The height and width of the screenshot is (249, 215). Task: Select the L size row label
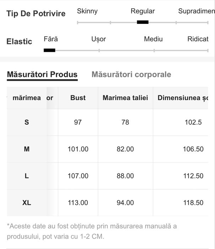pyautogui.click(x=27, y=176)
